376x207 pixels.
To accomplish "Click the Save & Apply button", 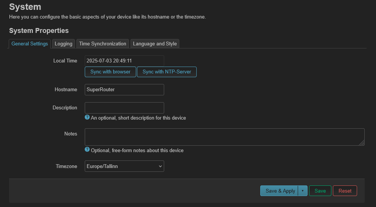I will (x=279, y=191).
